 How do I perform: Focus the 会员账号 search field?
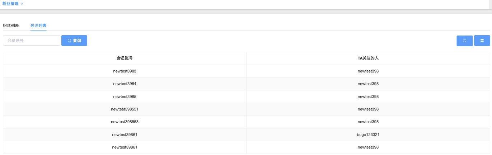coord(32,41)
